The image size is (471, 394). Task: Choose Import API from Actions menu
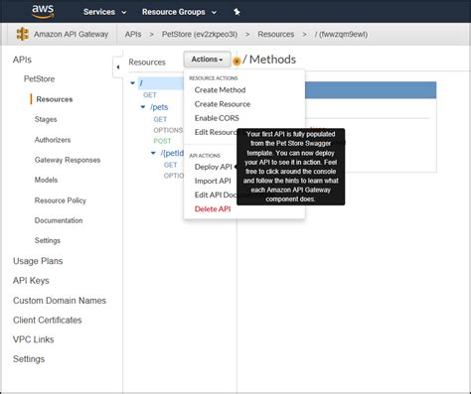[213, 181]
